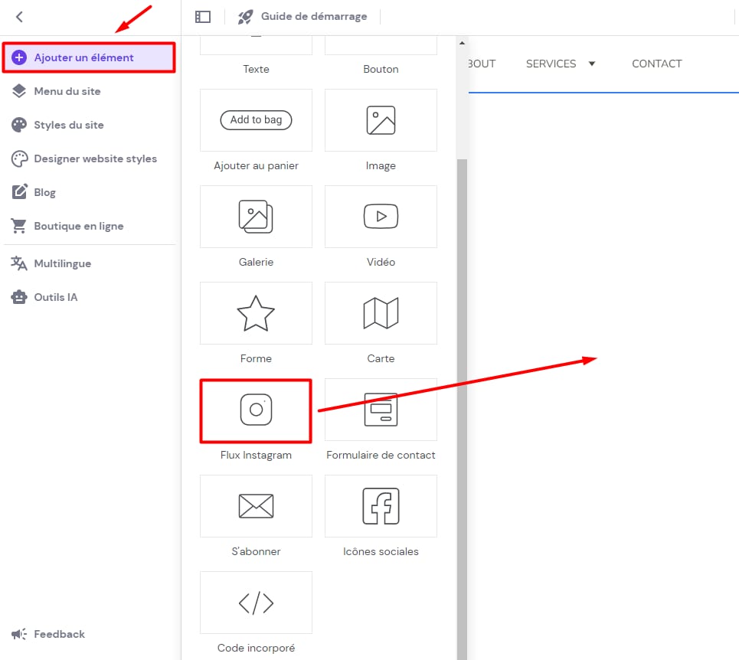
Task: Go back using the left chevron
Action: [20, 17]
